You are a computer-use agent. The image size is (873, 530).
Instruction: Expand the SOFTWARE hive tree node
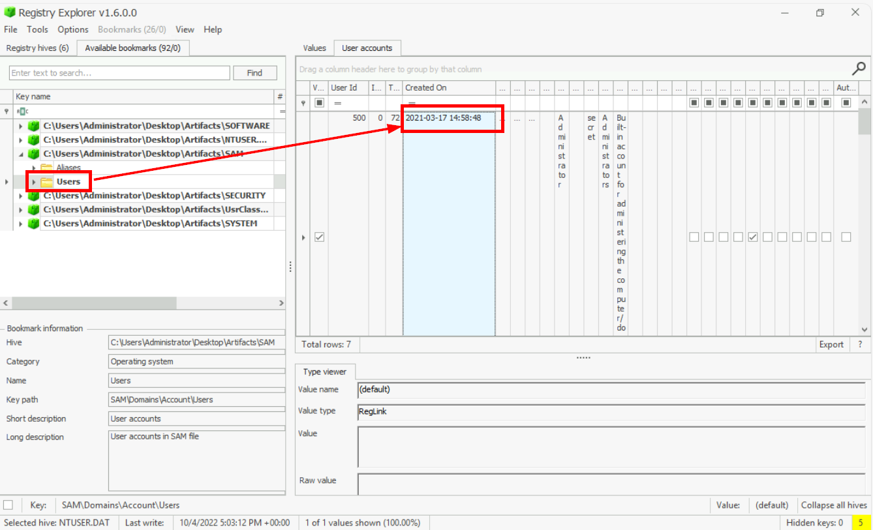(21, 126)
